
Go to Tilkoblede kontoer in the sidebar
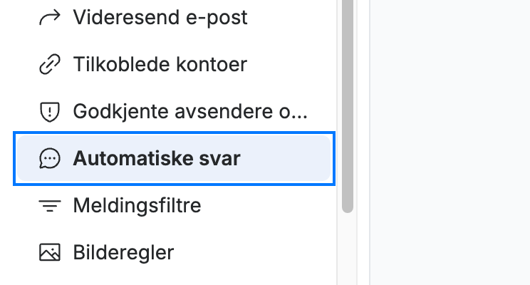point(174,64)
